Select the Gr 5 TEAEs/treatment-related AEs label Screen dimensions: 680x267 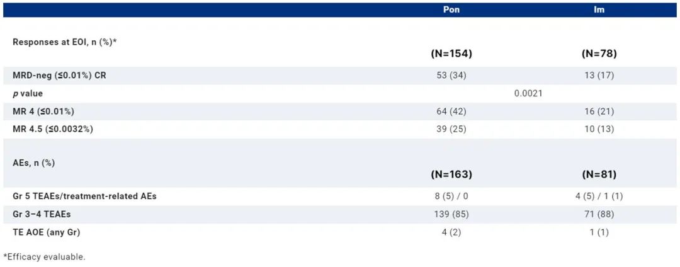(84, 196)
